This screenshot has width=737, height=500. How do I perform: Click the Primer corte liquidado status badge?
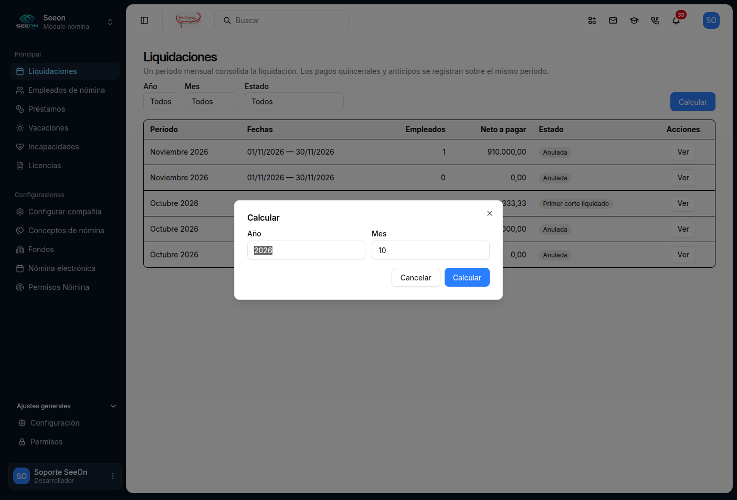pos(576,204)
